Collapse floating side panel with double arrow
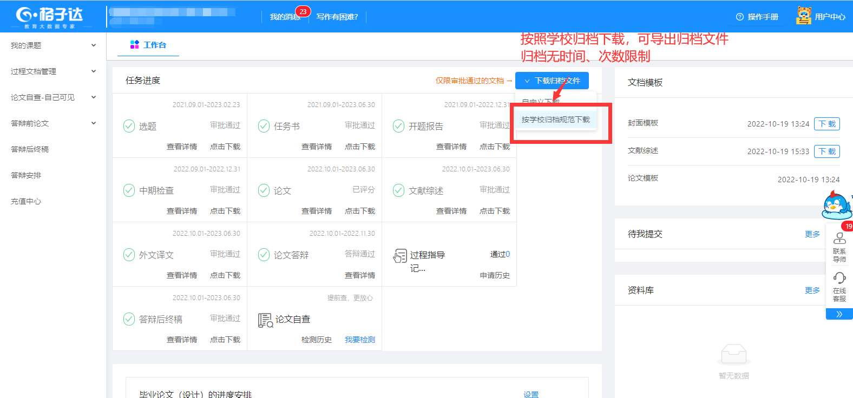This screenshot has height=398, width=853. pos(839,314)
